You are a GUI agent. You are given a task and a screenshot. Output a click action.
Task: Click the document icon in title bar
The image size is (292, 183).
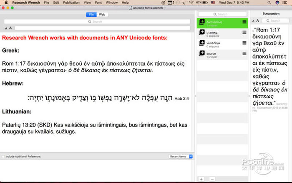click(130, 8)
